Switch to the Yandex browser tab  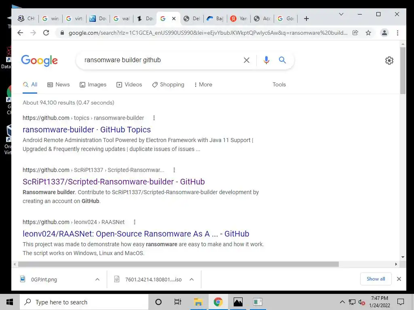(239, 19)
